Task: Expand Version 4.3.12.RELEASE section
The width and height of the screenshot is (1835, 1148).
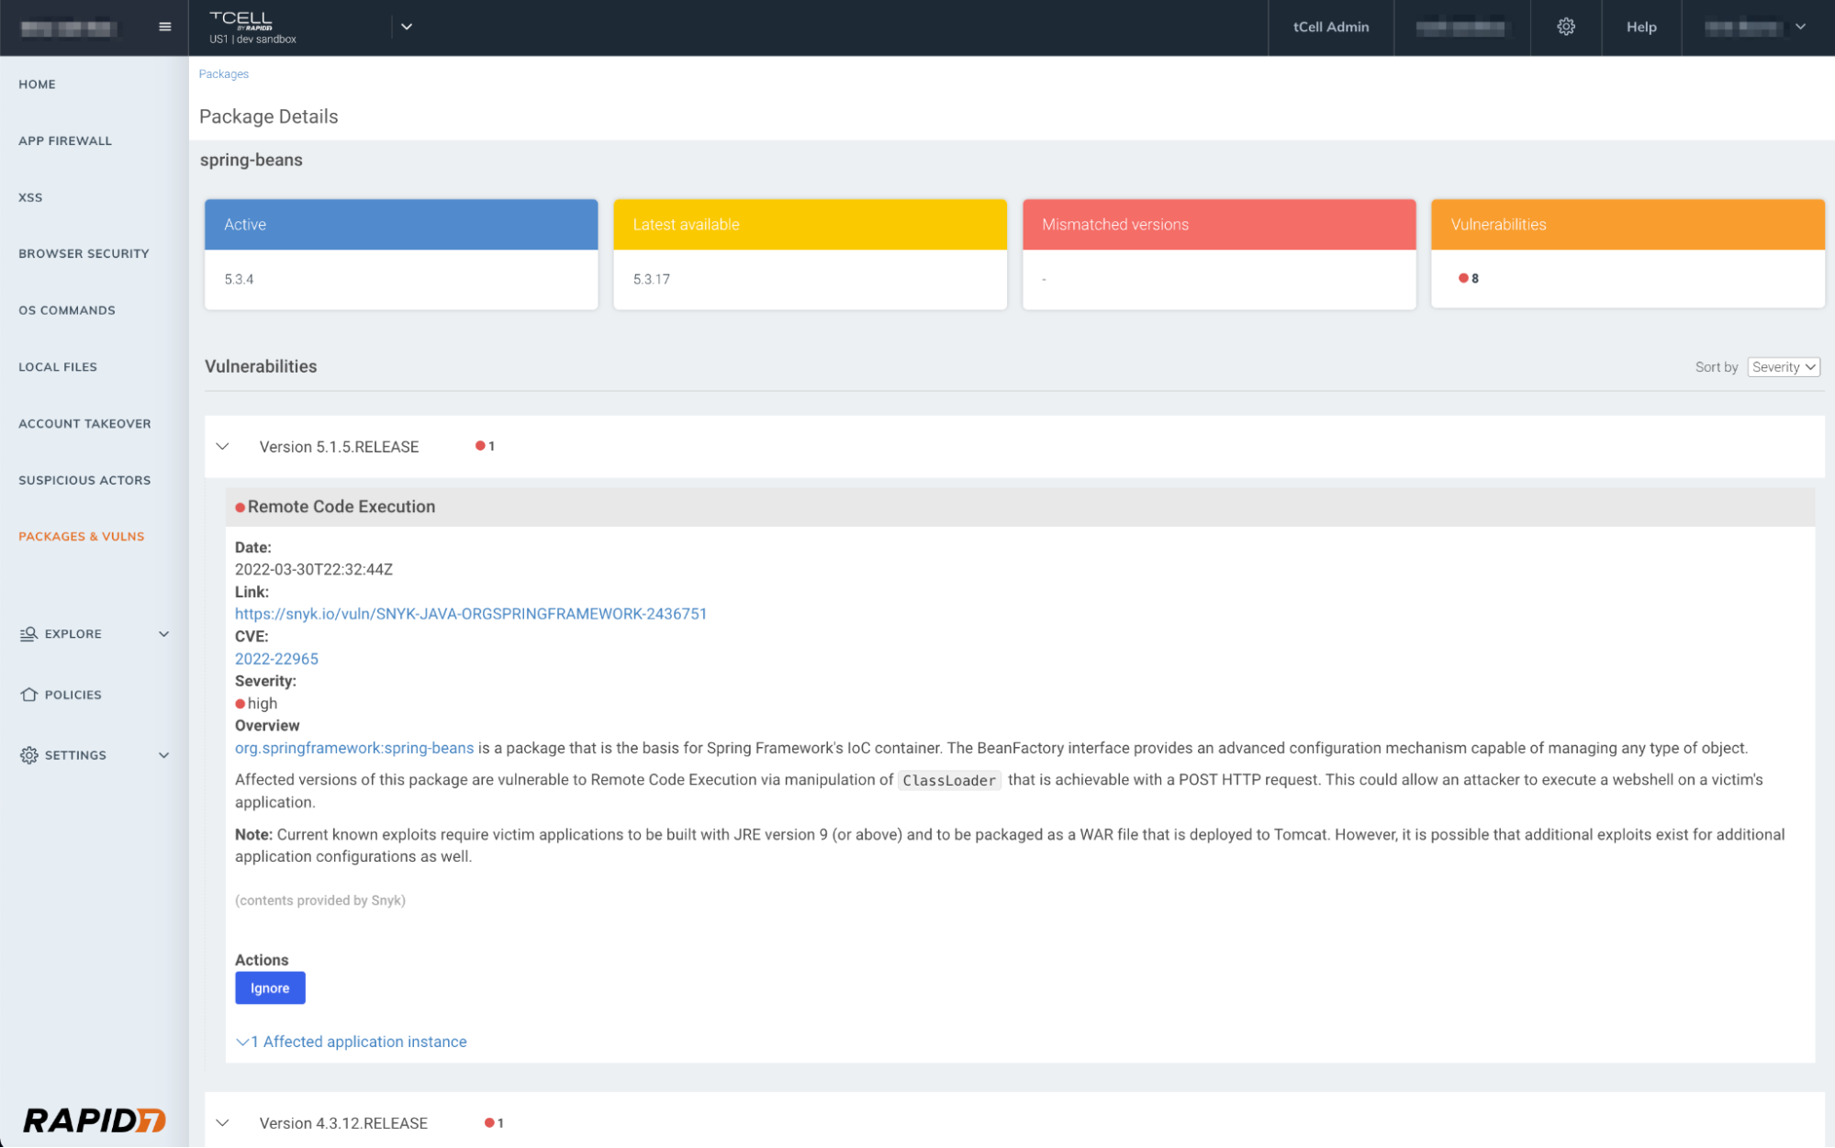Action: click(223, 1123)
